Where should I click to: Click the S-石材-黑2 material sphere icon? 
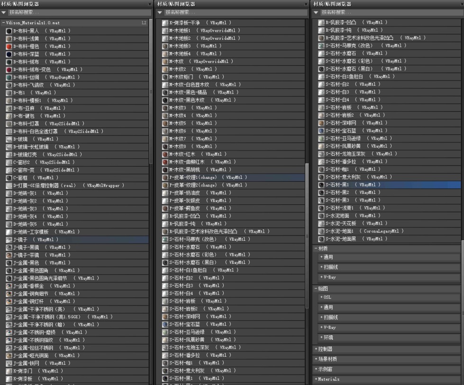tap(321, 192)
